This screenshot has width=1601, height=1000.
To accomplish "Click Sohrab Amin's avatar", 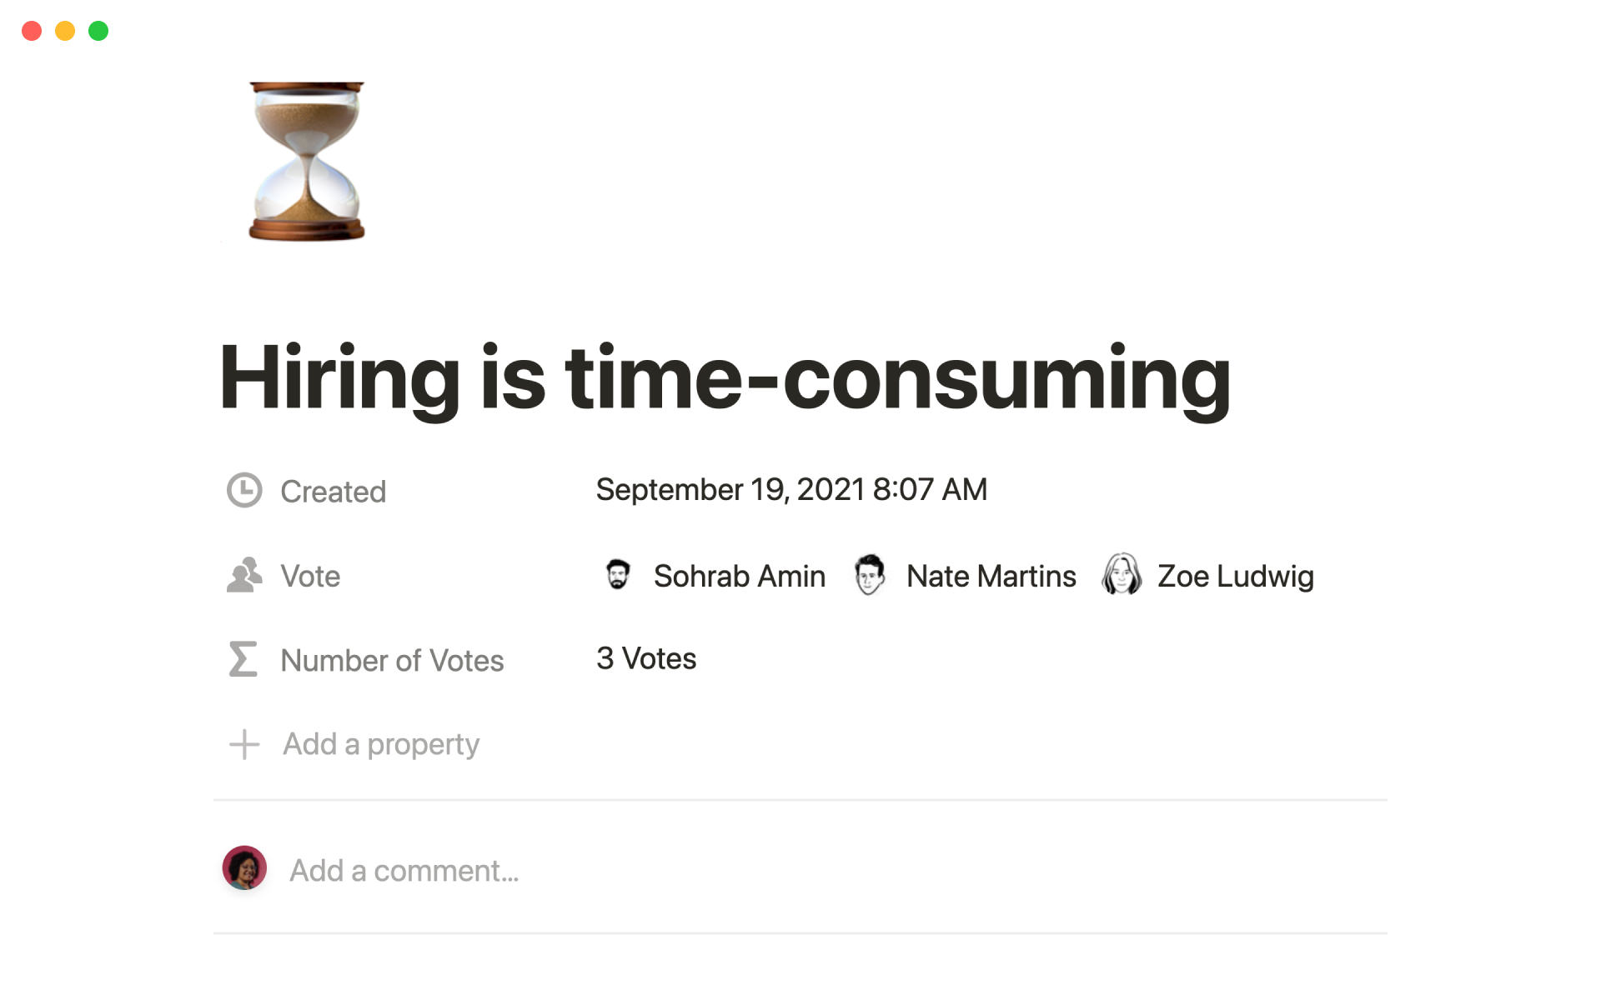I will [618, 575].
